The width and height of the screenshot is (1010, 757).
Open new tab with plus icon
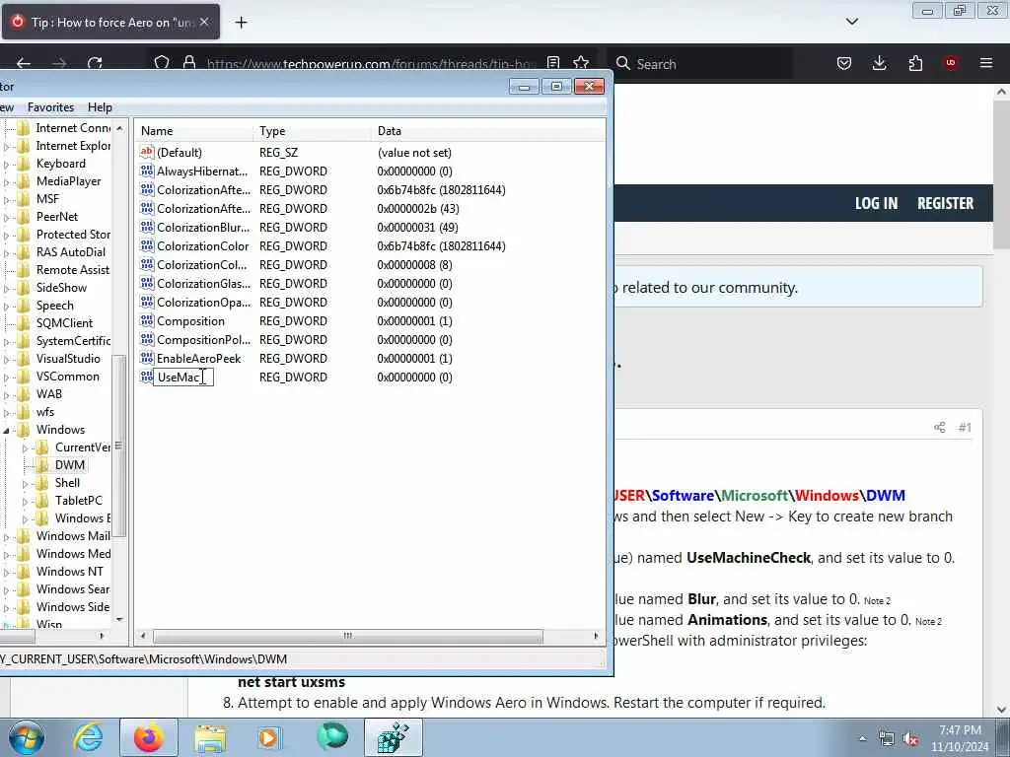pyautogui.click(x=241, y=23)
